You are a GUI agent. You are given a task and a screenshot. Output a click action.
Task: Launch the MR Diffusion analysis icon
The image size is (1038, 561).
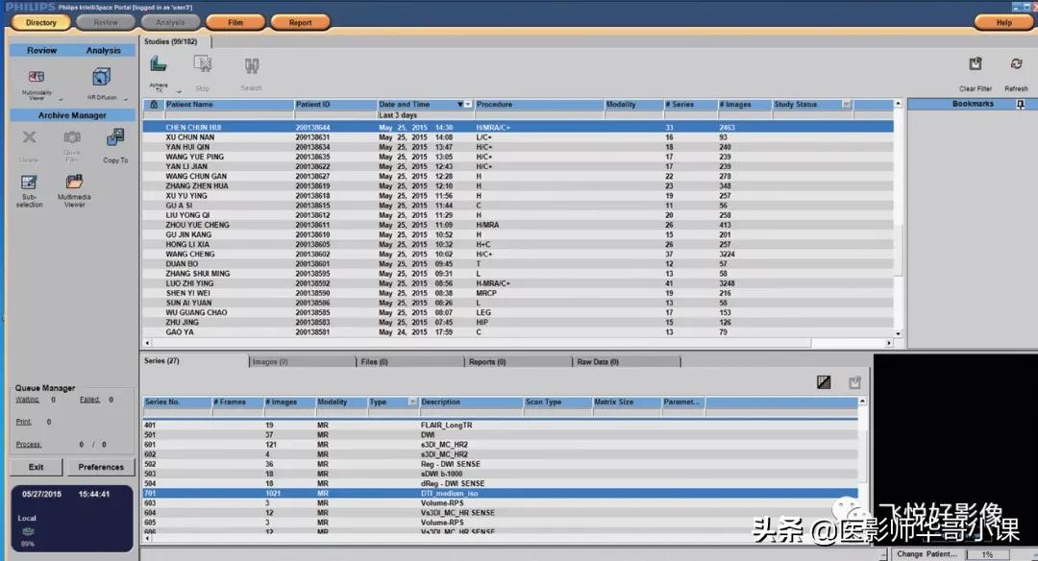[101, 77]
